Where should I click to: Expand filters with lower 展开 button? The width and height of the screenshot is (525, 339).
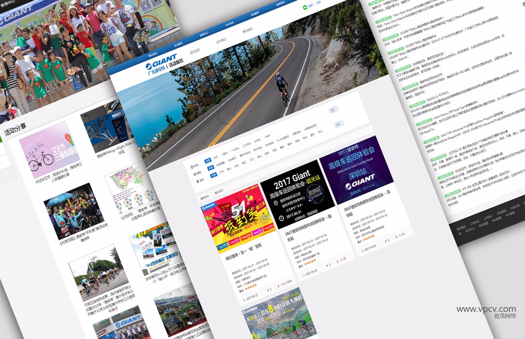point(339,124)
